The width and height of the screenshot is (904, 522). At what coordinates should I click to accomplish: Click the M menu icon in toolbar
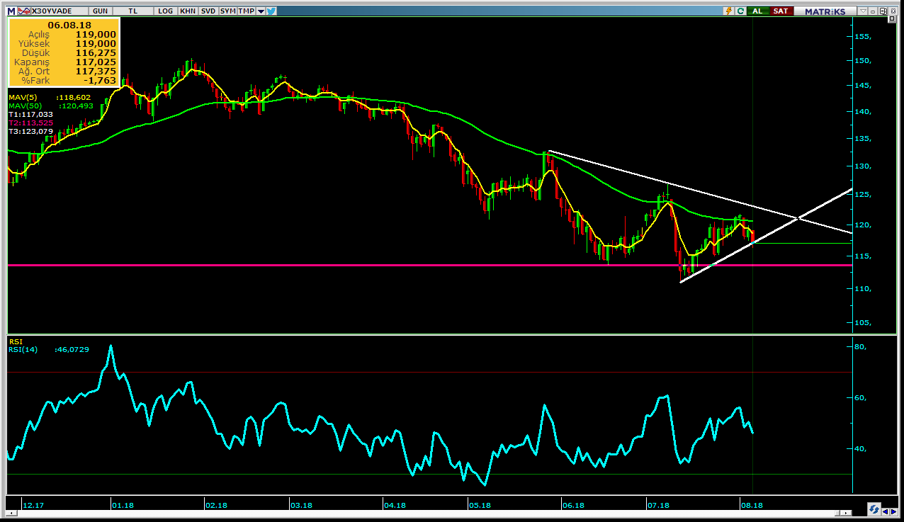[11, 11]
